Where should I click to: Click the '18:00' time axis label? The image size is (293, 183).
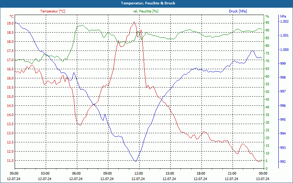pyautogui.click(x=200, y=173)
